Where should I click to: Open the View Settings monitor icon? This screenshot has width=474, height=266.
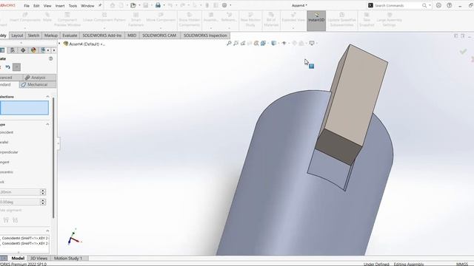point(312,44)
